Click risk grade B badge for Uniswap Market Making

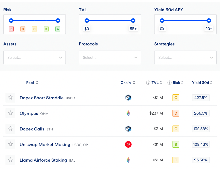pos(176,144)
